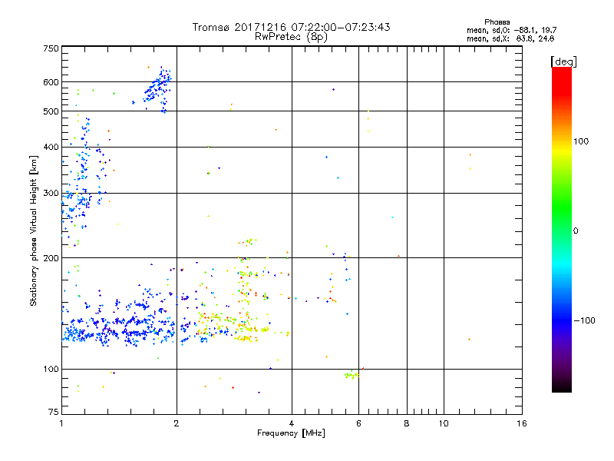Viewport: 614px width, 461px height.
Task: Click the colorbar label '0'
Action: coord(576,231)
